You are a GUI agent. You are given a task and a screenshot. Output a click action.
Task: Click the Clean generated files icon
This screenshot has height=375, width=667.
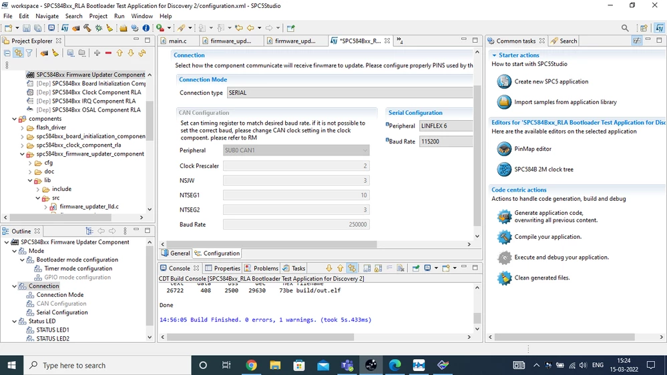point(504,278)
